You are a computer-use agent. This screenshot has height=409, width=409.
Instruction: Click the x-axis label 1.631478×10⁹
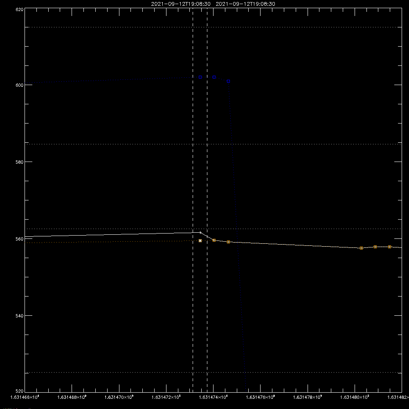pos(308,397)
